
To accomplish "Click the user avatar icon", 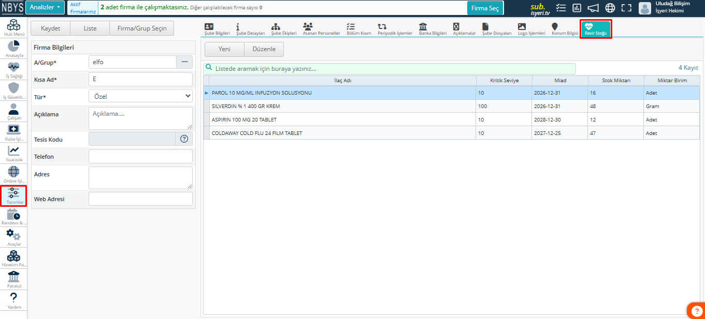I will (645, 8).
